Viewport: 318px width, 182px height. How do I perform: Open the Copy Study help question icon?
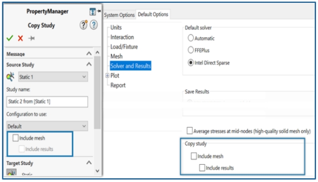coord(94,25)
